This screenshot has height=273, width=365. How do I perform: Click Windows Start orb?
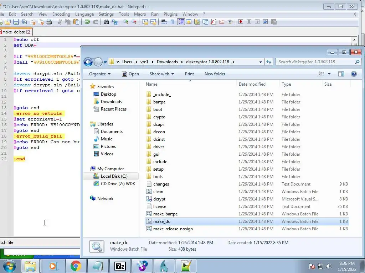point(10,266)
